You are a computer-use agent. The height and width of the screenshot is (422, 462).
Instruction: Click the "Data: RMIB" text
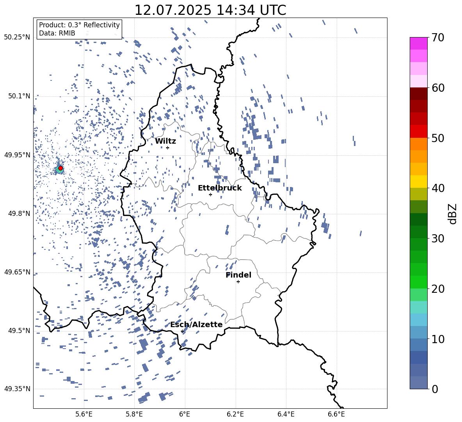pos(57,33)
